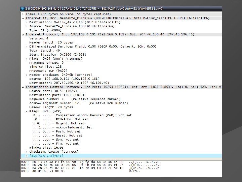Select the Identification field line

pyautogui.click(x=58, y=55)
